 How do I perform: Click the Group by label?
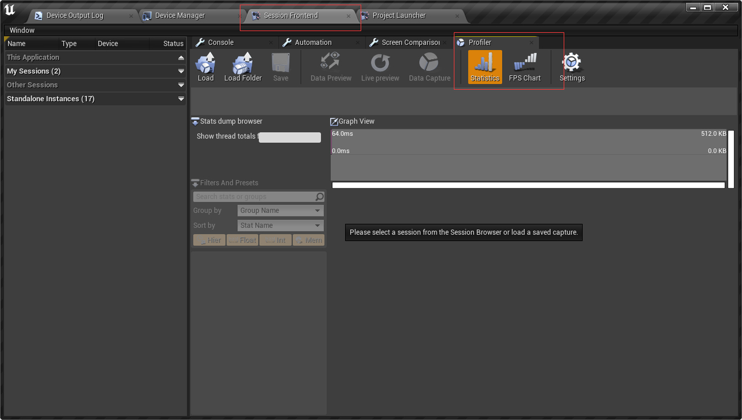208,211
